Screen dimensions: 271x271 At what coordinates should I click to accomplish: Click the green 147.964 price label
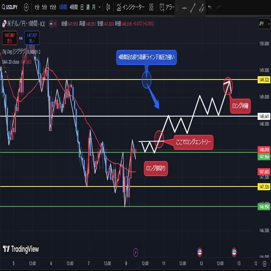point(264,157)
